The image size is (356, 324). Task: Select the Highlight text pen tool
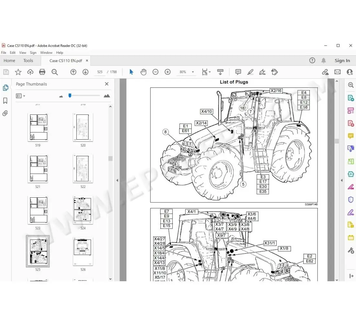point(250,72)
